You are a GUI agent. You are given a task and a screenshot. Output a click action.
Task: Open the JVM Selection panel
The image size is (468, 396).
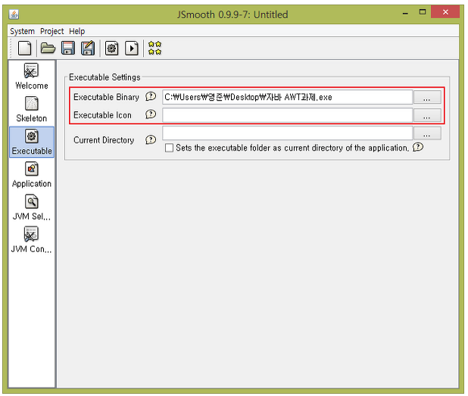click(x=32, y=207)
